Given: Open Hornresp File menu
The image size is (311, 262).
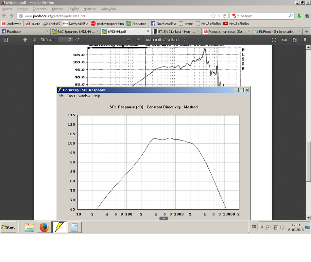Looking at the screenshot, I should 61,96.
